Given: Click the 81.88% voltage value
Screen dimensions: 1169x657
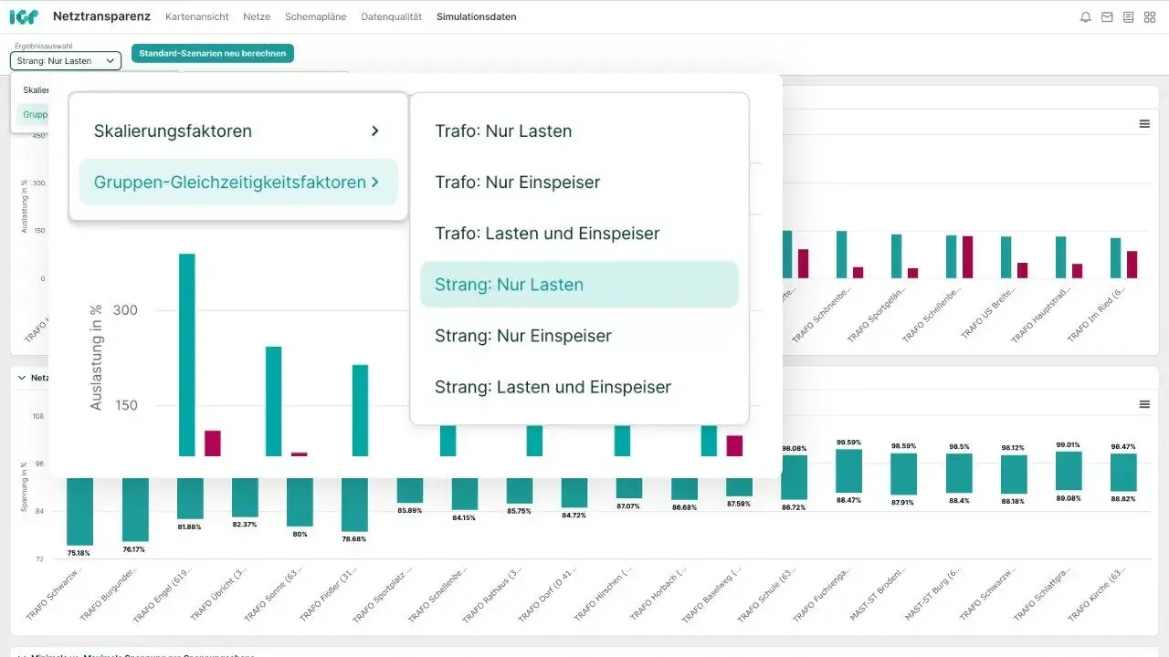Looking at the screenshot, I should [190, 527].
